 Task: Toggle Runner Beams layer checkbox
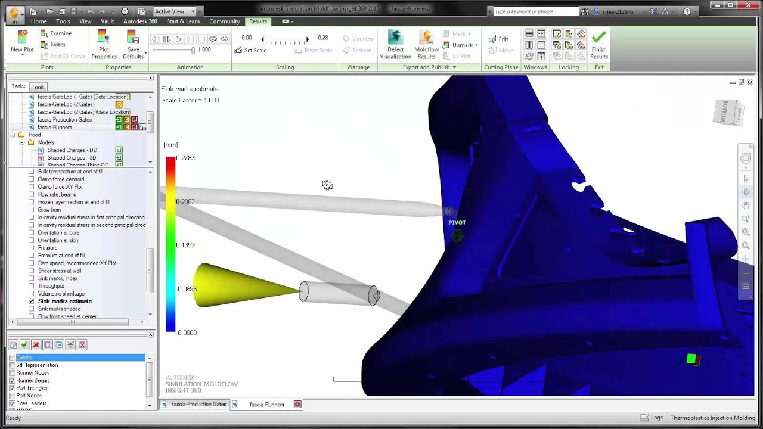point(13,380)
